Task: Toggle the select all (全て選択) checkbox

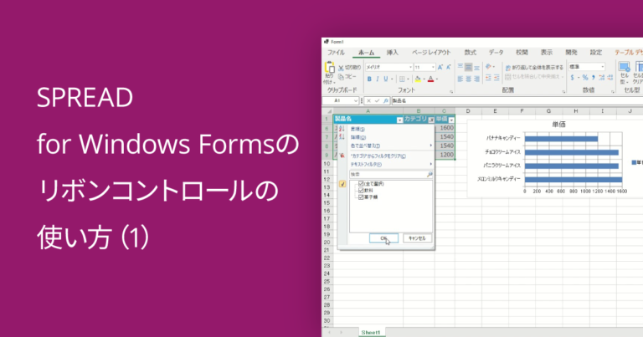Action: [x=361, y=184]
